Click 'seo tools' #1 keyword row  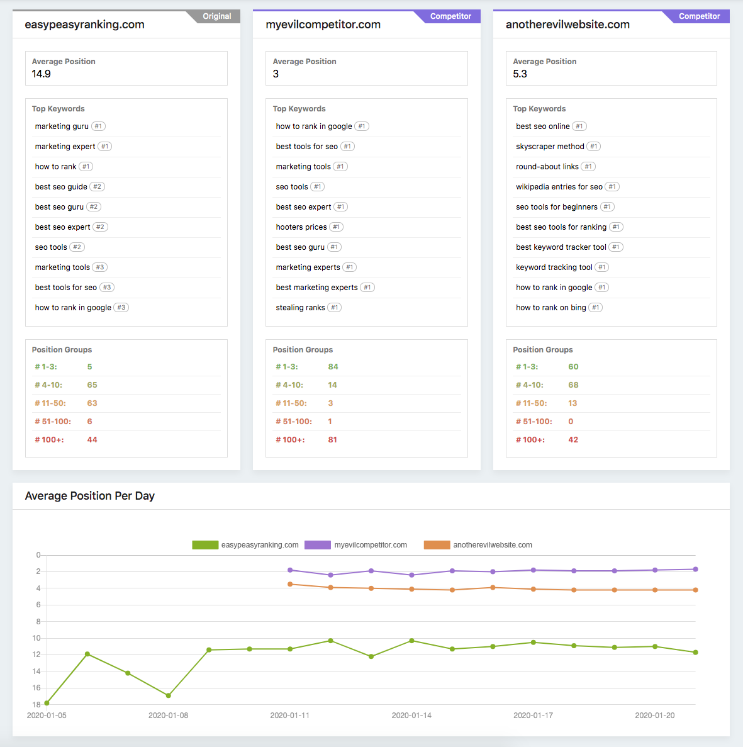pyautogui.click(x=367, y=187)
